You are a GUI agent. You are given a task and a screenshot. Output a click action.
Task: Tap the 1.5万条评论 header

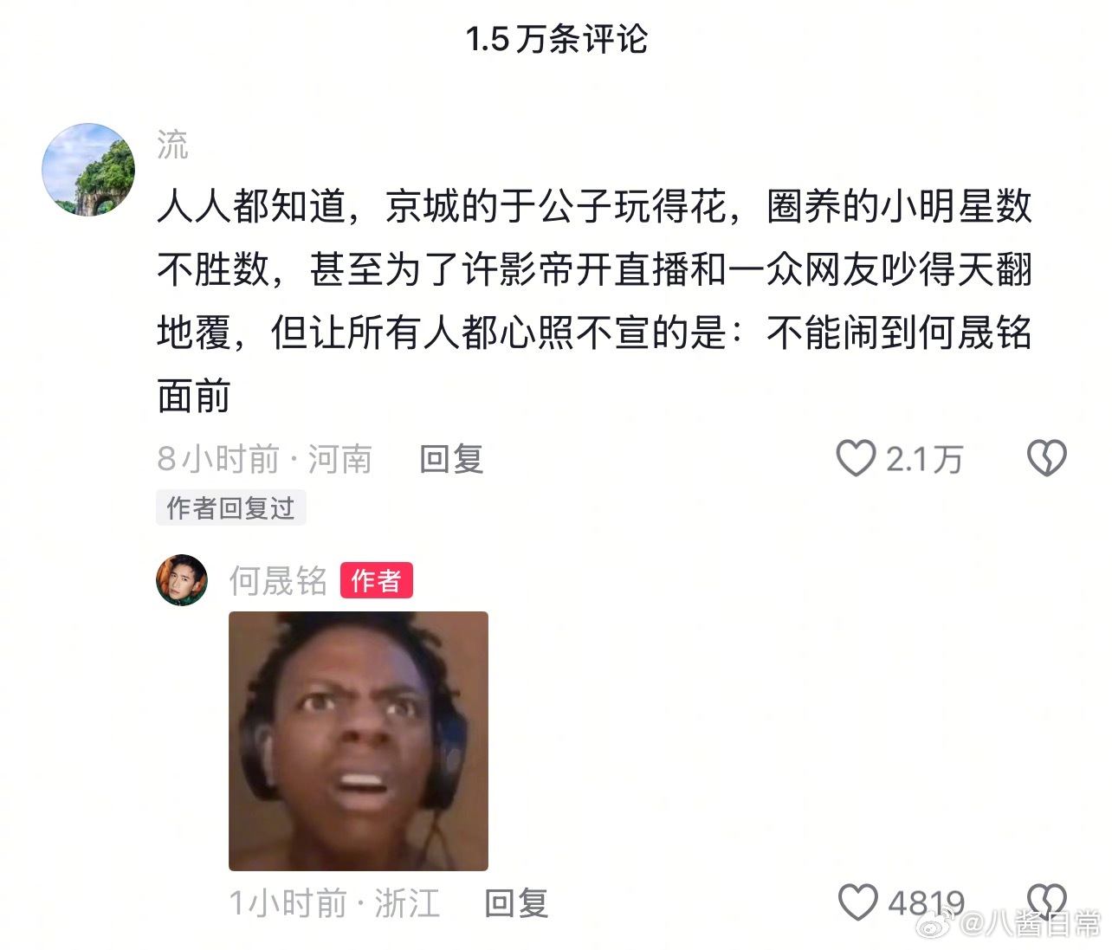(556, 39)
